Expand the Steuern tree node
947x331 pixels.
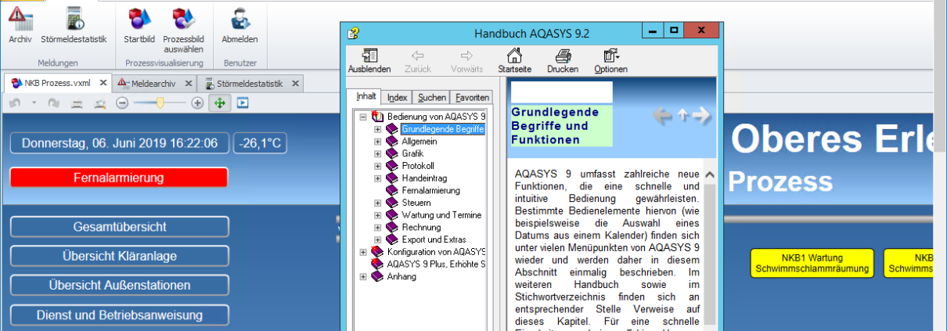[x=378, y=203]
